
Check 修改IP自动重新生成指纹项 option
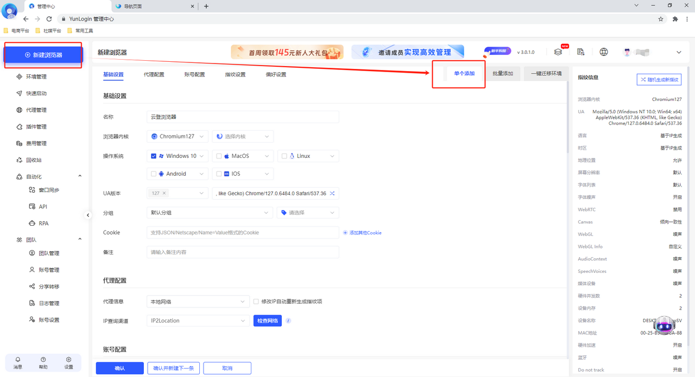(x=256, y=301)
